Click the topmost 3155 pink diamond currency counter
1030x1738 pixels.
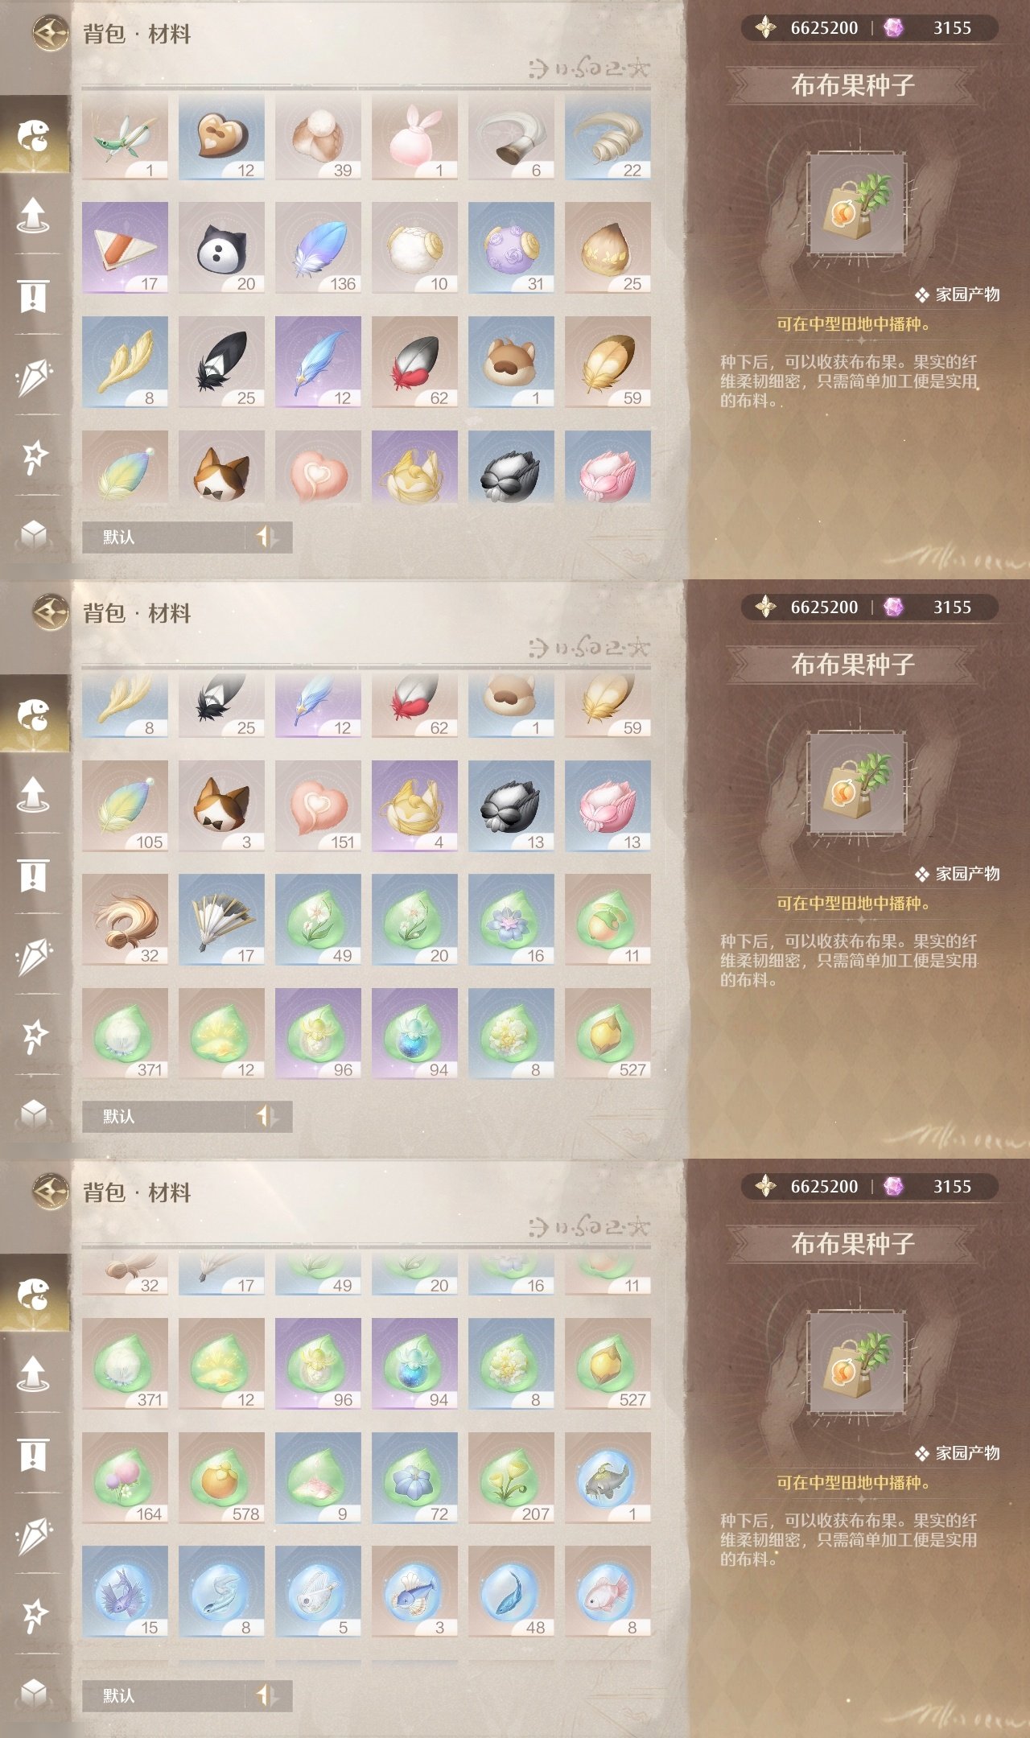937,28
